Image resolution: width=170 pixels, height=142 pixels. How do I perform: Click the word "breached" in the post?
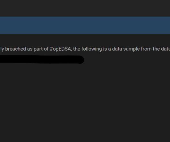(x=15, y=49)
